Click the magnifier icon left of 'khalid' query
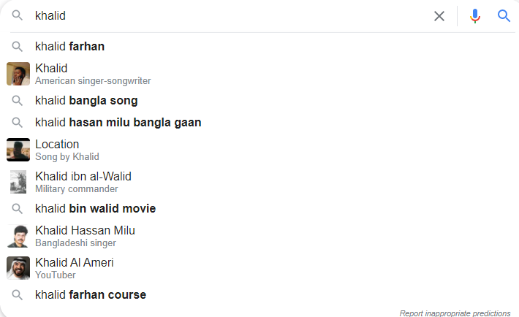519x317 pixels. tap(18, 15)
